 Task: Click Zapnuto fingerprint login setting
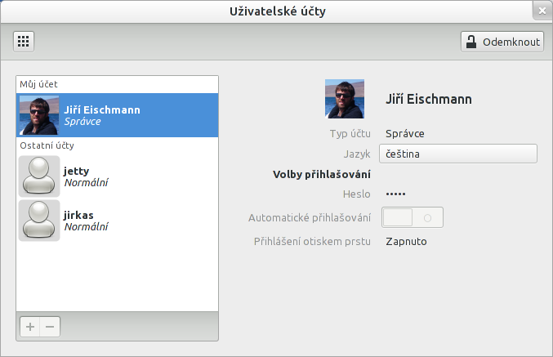(406, 241)
